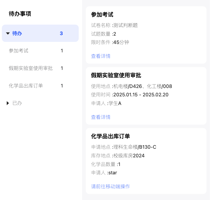Click 请前往移动端操作 link
Image resolution: width=223 pixels, height=200 pixels.
(x=110, y=186)
